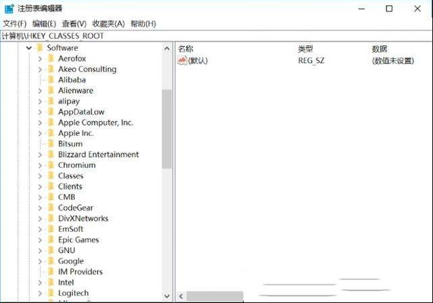The image size is (433, 303).
Task: Click the Alienware folder icon
Action: point(51,91)
